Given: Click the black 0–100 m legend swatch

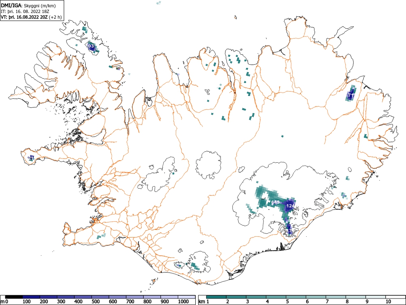Looking at the screenshot, I should click(14, 297).
